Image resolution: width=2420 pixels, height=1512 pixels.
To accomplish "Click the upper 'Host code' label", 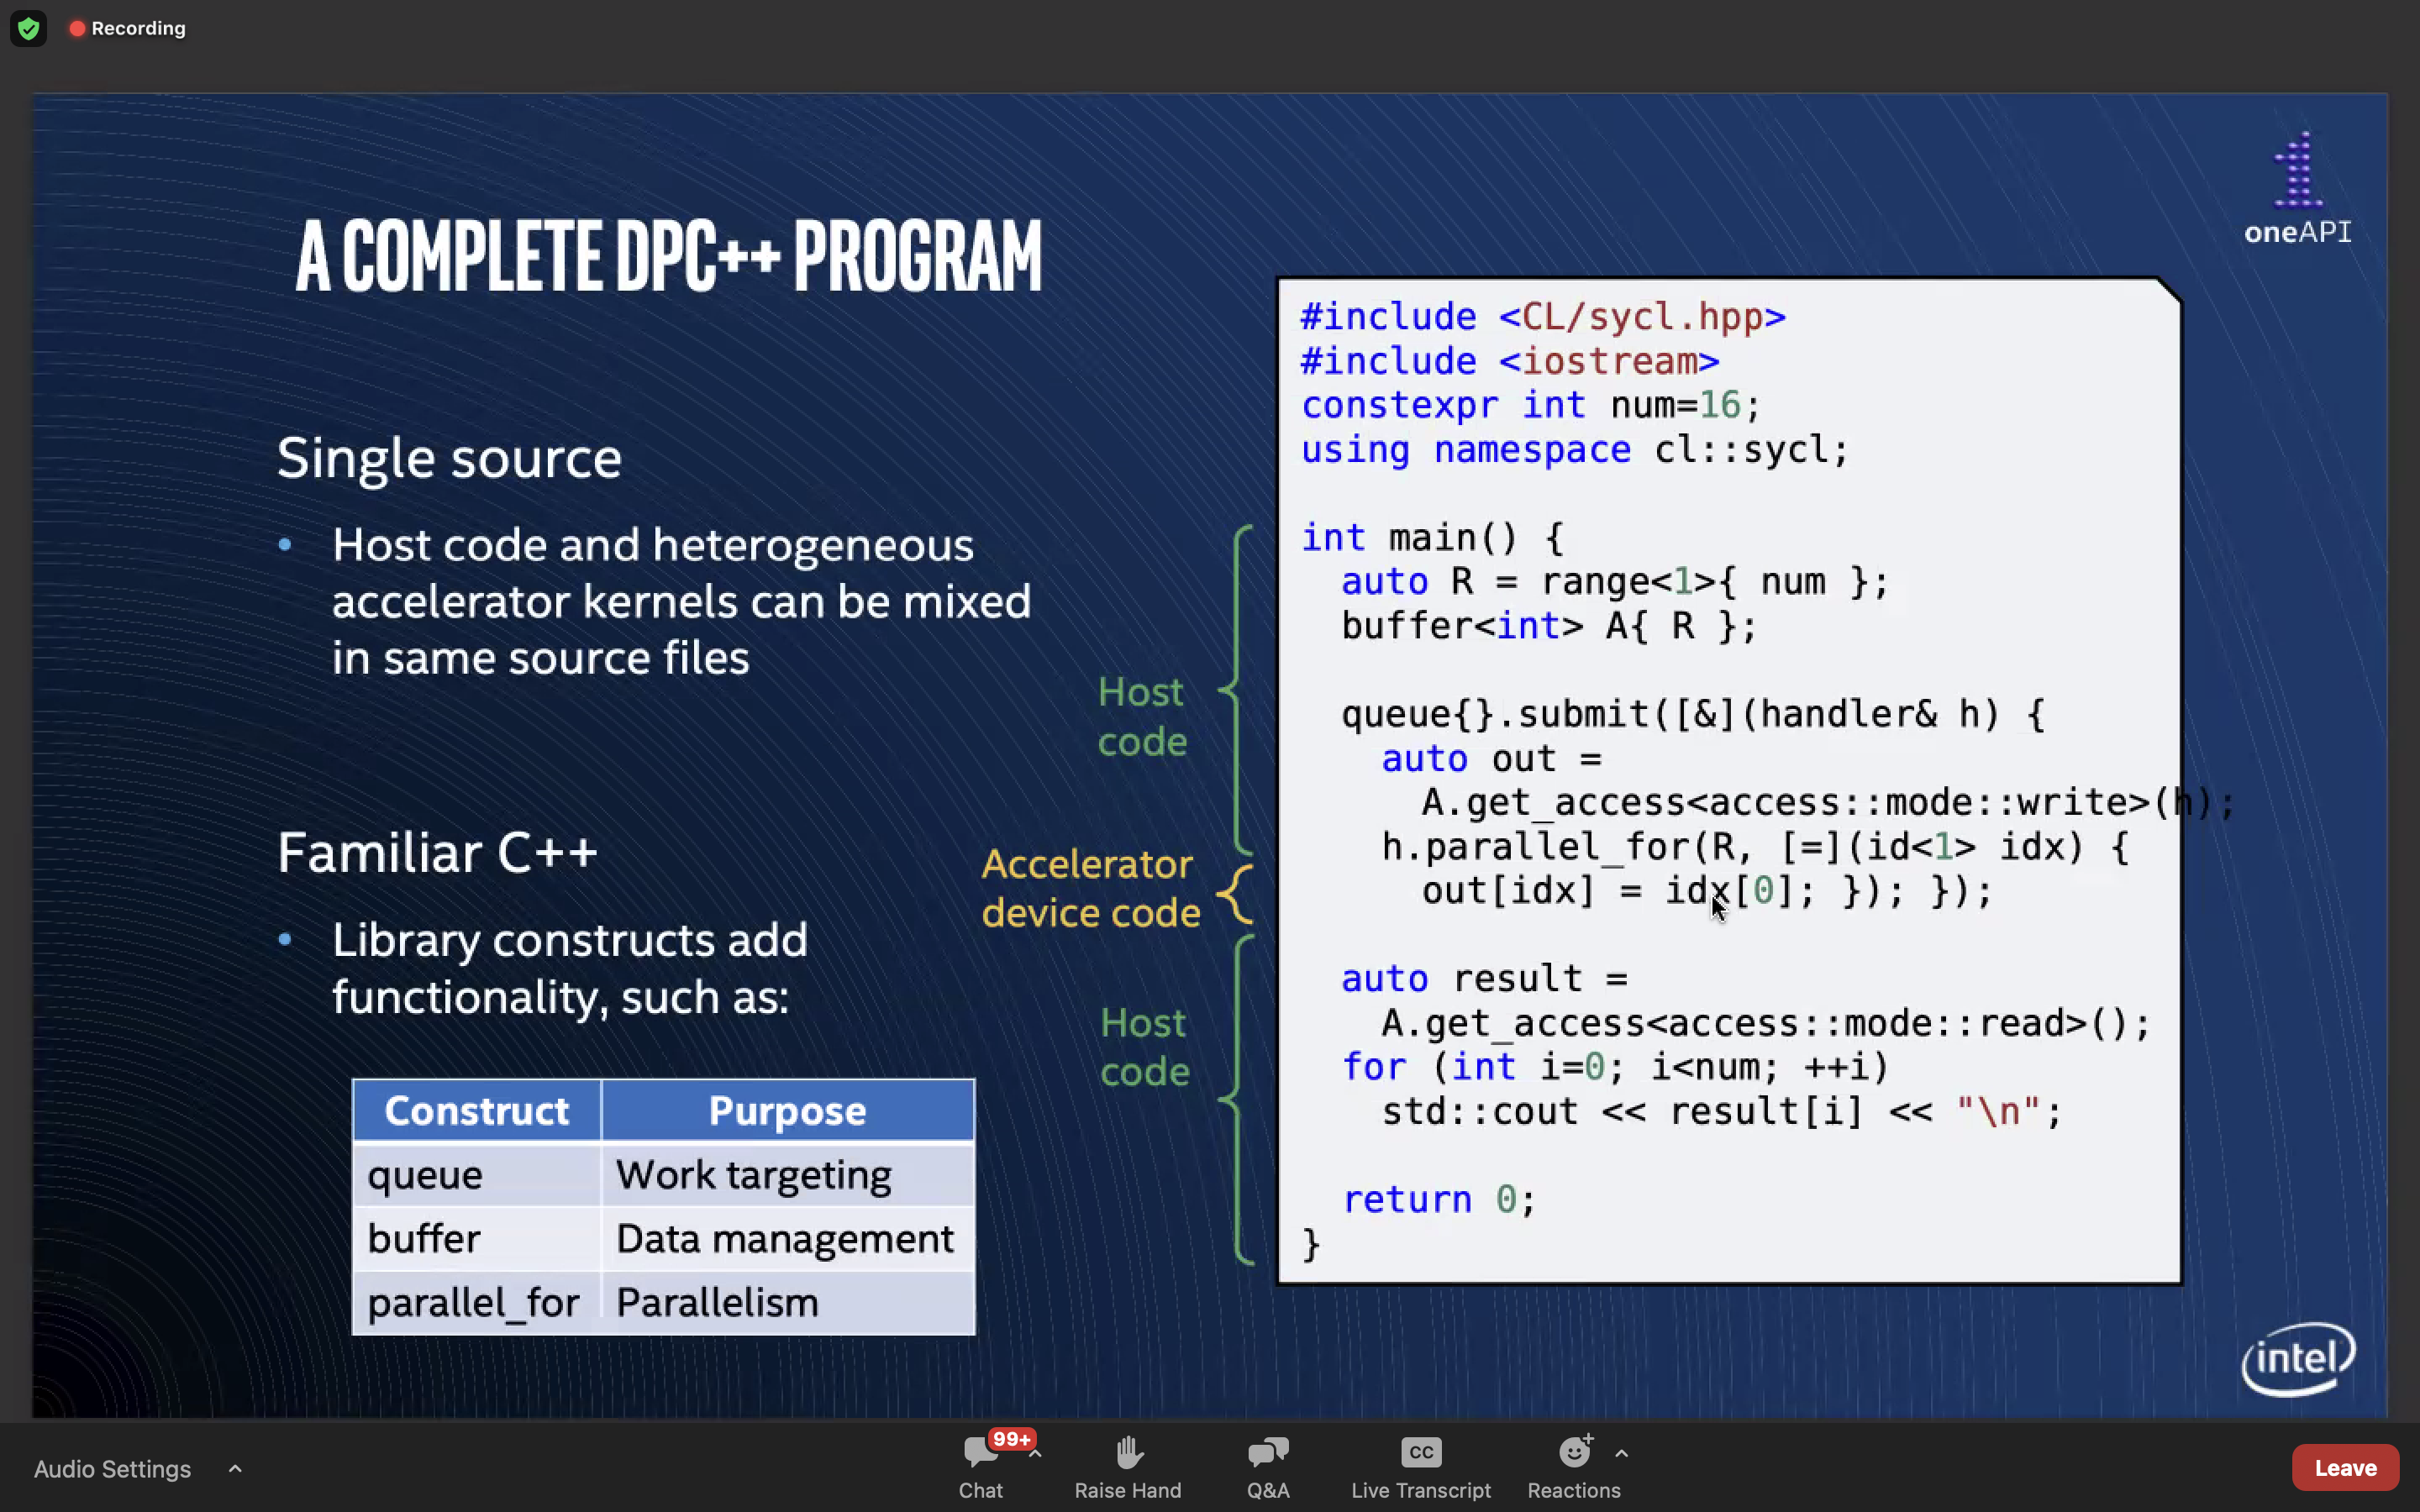I will coord(1142,717).
